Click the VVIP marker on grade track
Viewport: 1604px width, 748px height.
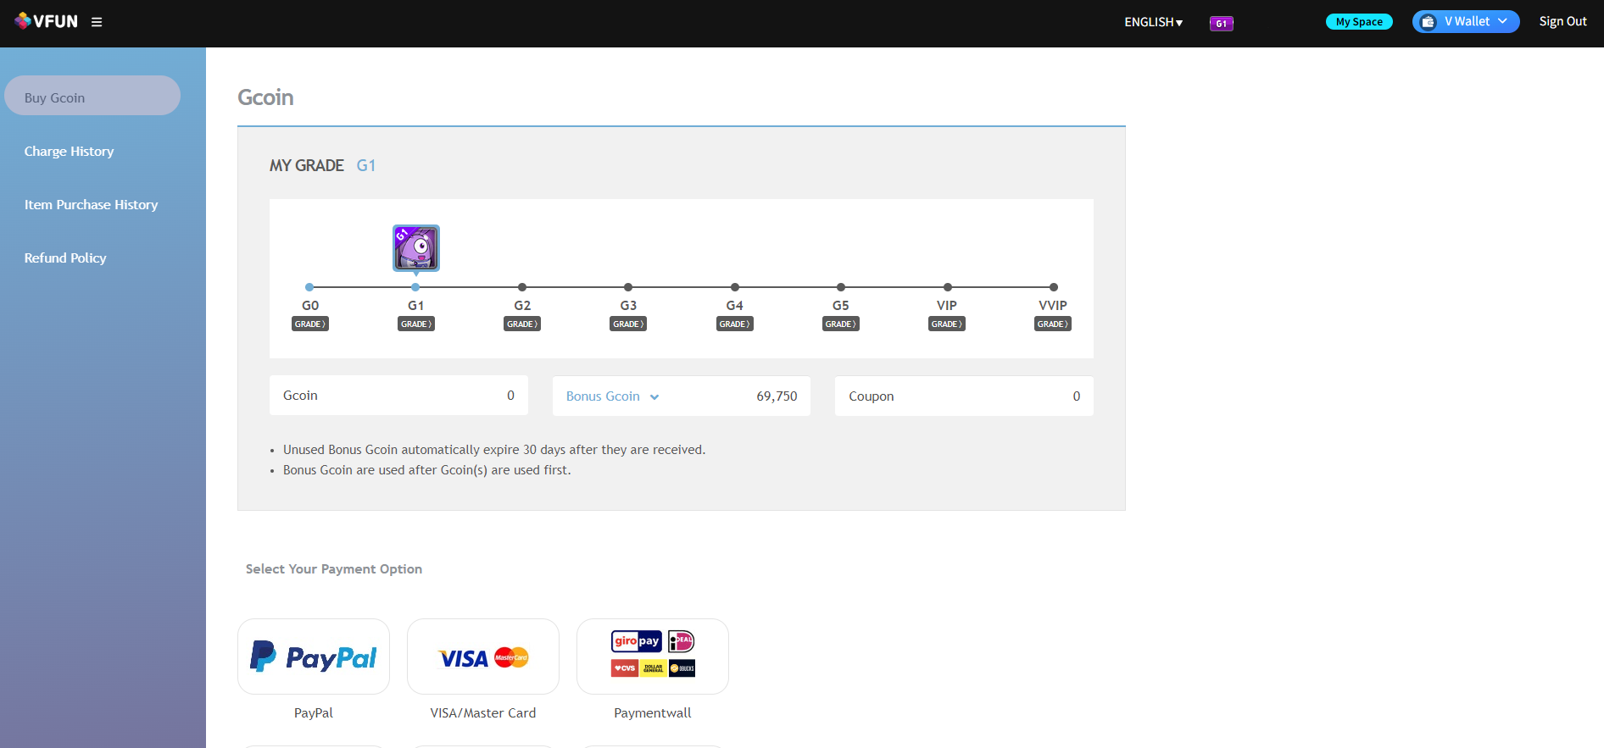tap(1054, 287)
